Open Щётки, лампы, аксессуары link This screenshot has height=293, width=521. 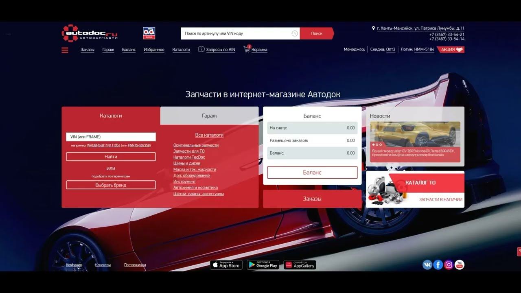click(199, 194)
